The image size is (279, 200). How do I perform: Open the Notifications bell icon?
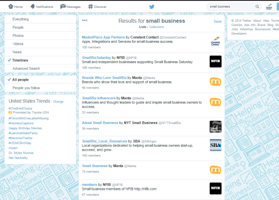click(x=33, y=6)
